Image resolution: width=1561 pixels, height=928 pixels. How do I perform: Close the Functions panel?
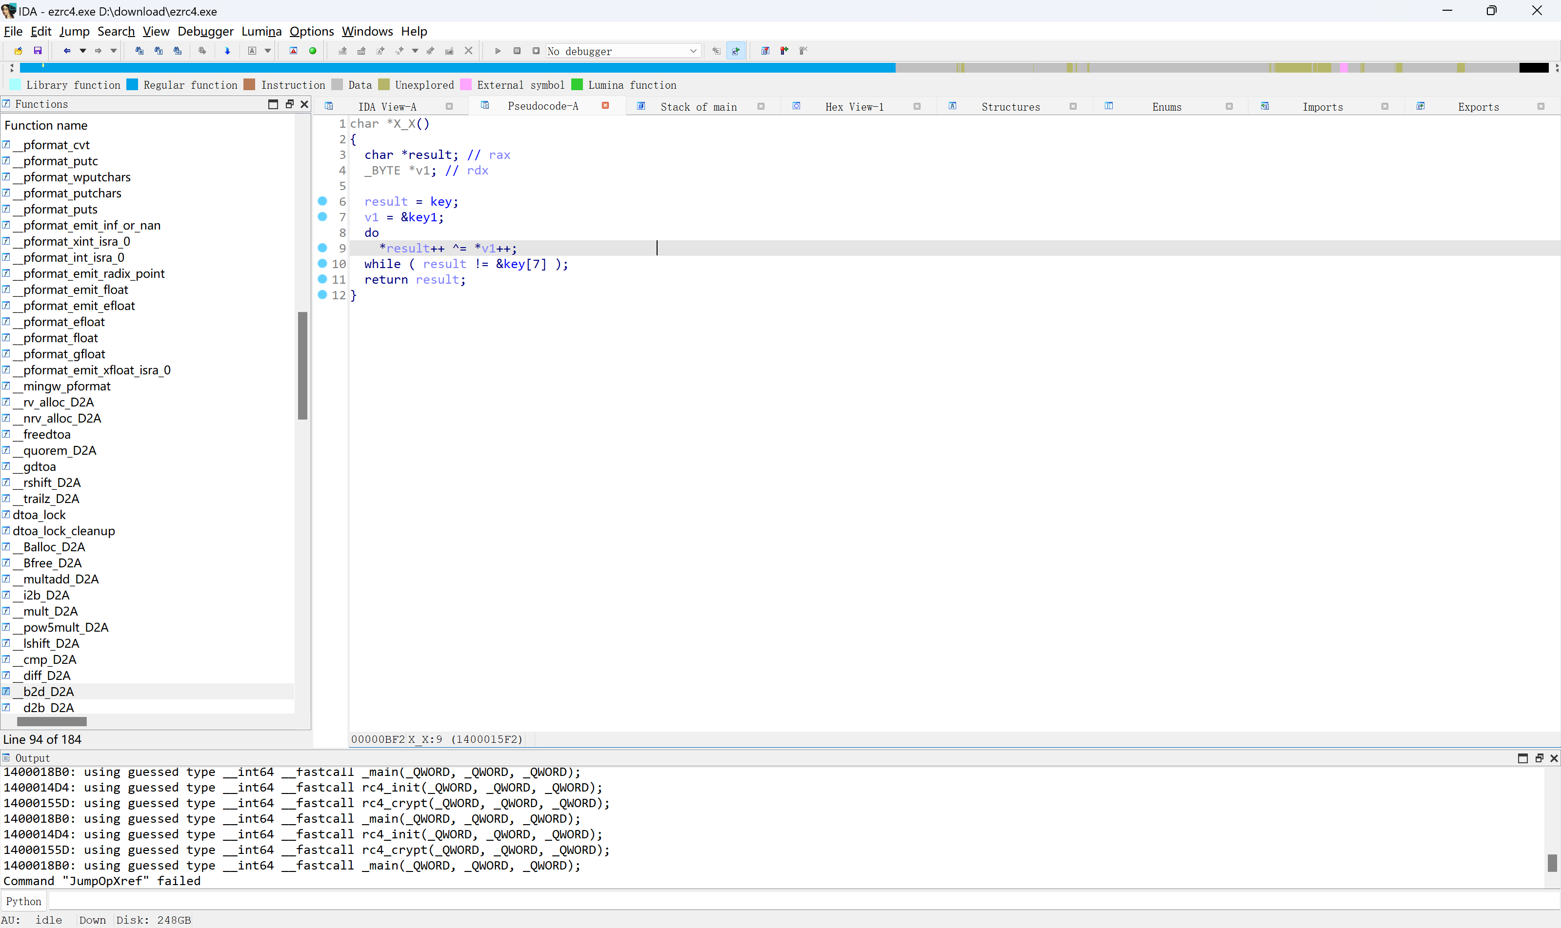point(304,104)
